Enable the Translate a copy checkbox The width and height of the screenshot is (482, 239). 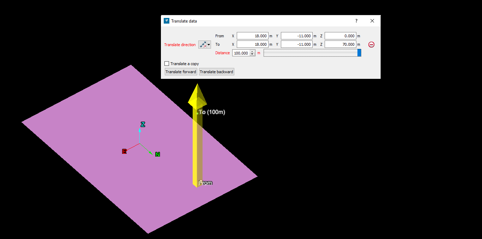pos(167,64)
